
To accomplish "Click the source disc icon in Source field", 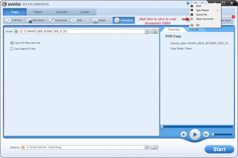I will tap(21, 31).
